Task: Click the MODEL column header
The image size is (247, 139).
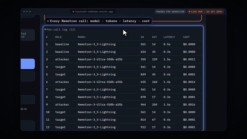Action: click(82, 37)
